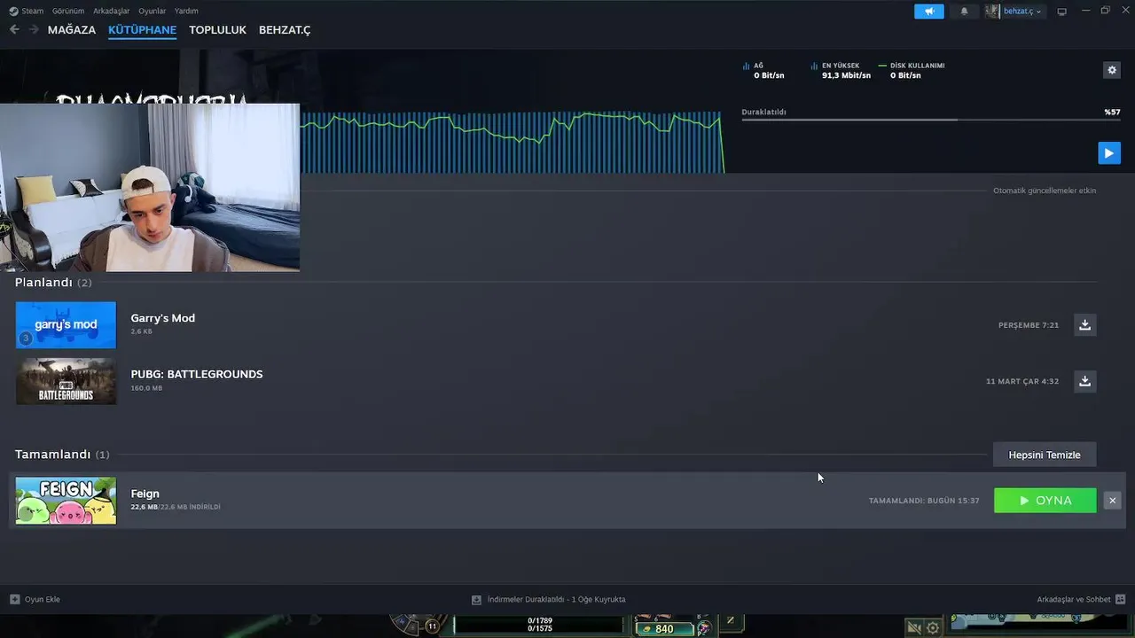Image resolution: width=1135 pixels, height=638 pixels.
Task: Click PERŞEMBE 7:21 scheduled time
Action: tap(1029, 325)
